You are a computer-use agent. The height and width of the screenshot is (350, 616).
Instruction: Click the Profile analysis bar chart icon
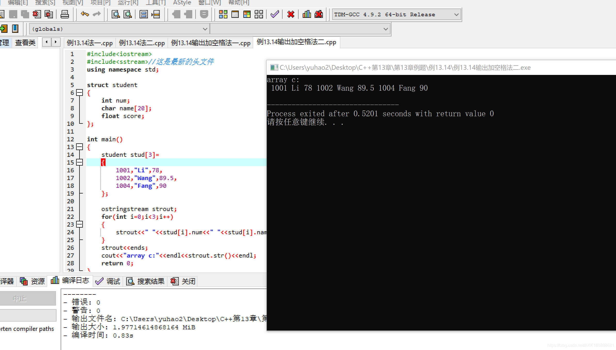click(307, 14)
